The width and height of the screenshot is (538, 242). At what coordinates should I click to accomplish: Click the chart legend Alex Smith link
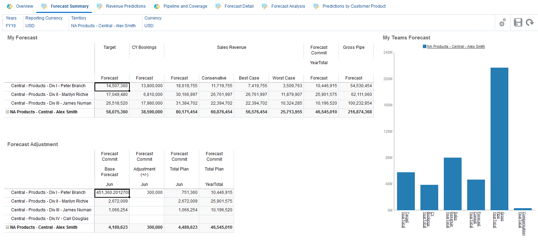tap(456, 46)
